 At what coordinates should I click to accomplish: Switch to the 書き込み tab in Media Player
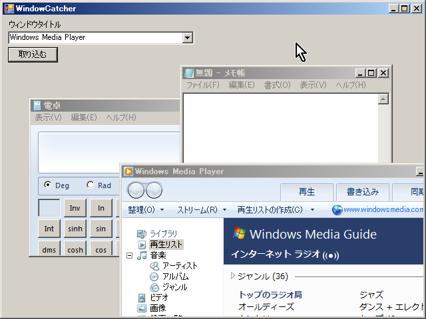click(x=363, y=192)
